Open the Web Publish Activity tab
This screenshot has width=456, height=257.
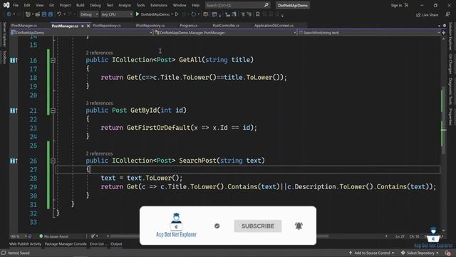(x=26, y=244)
